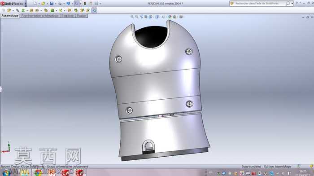Click the View Settings monitor icon
The width and height of the screenshot is (314, 176).
[181, 17]
